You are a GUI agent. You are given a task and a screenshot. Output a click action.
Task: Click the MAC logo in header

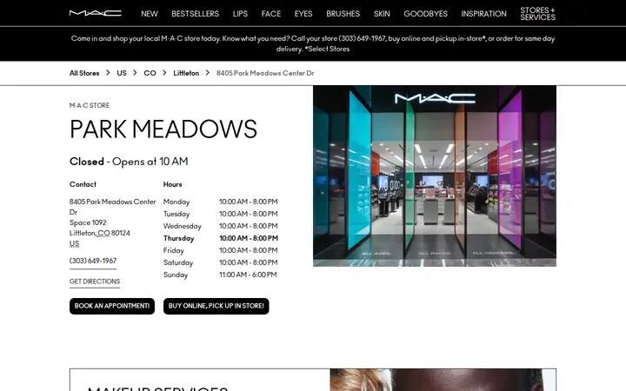95,13
